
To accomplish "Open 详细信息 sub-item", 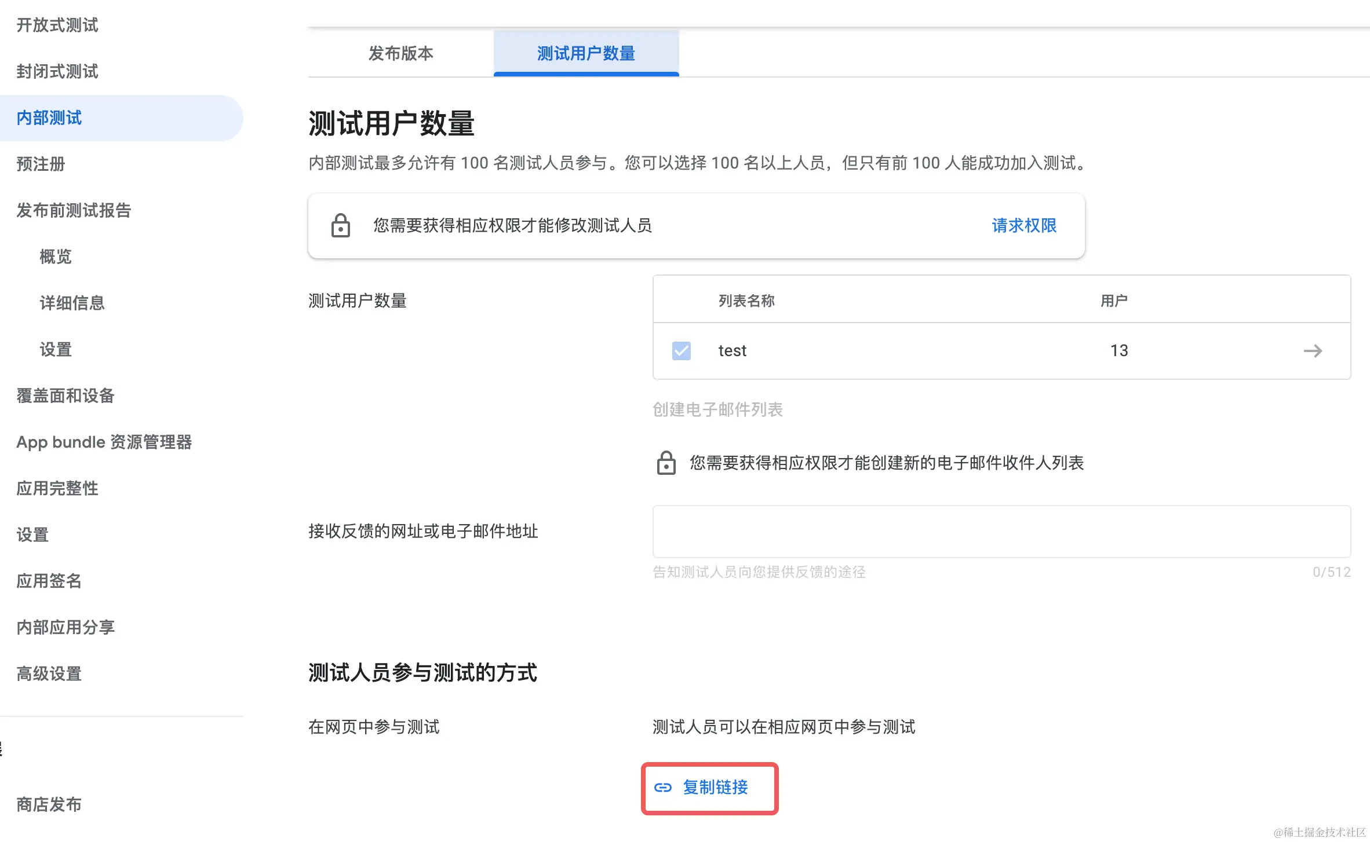I will tap(72, 303).
